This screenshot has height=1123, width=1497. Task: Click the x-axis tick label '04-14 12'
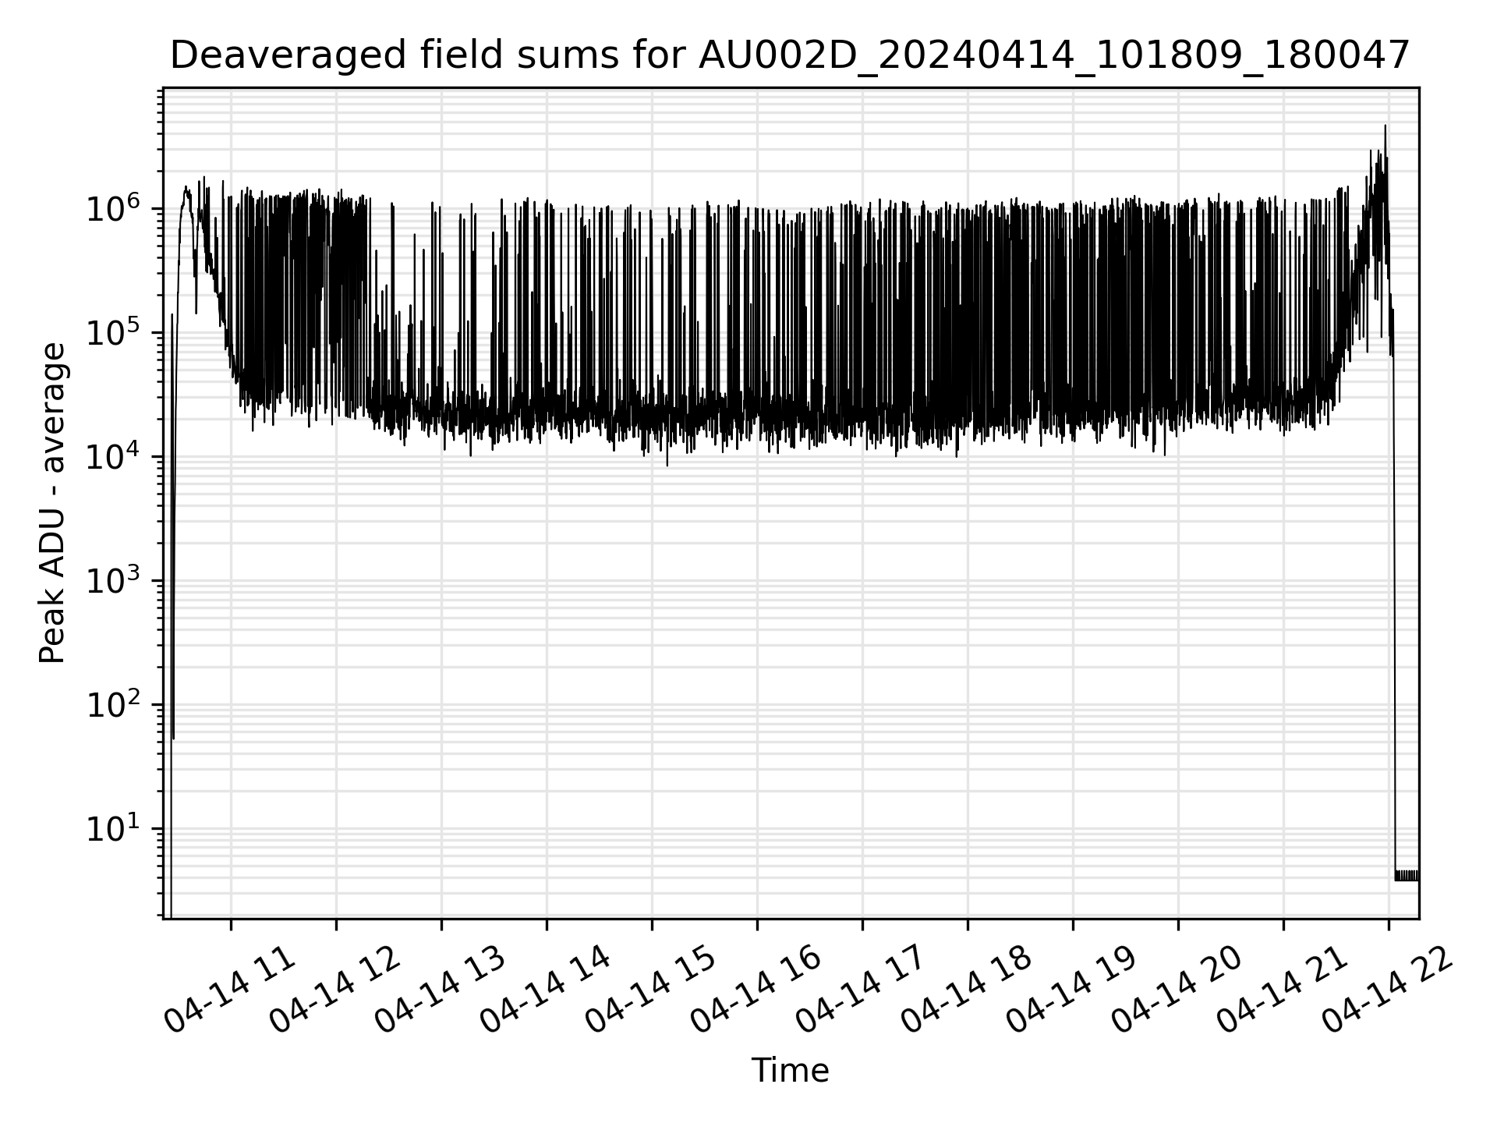point(335,990)
